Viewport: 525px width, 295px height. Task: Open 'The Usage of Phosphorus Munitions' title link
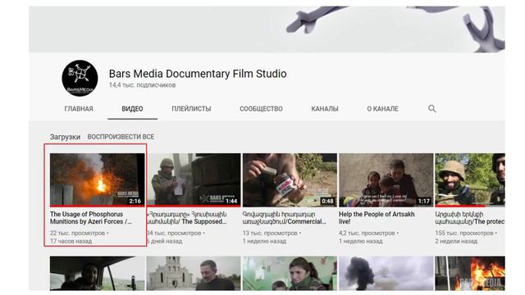pyautogui.click(x=90, y=218)
